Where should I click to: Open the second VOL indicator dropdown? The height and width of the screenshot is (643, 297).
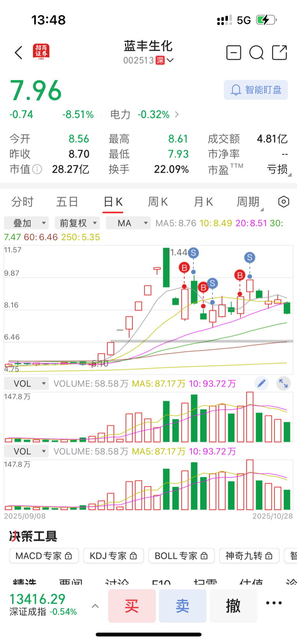click(26, 451)
